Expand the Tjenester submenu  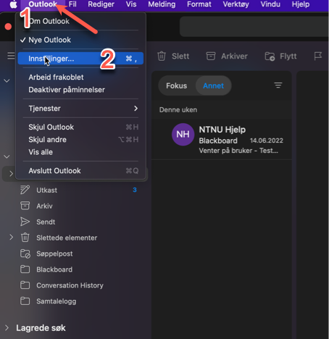80,109
